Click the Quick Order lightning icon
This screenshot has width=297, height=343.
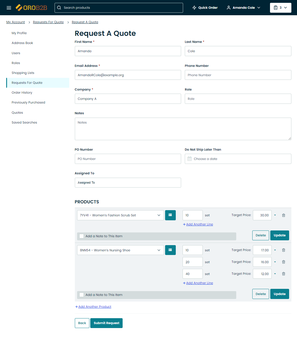coord(194,8)
